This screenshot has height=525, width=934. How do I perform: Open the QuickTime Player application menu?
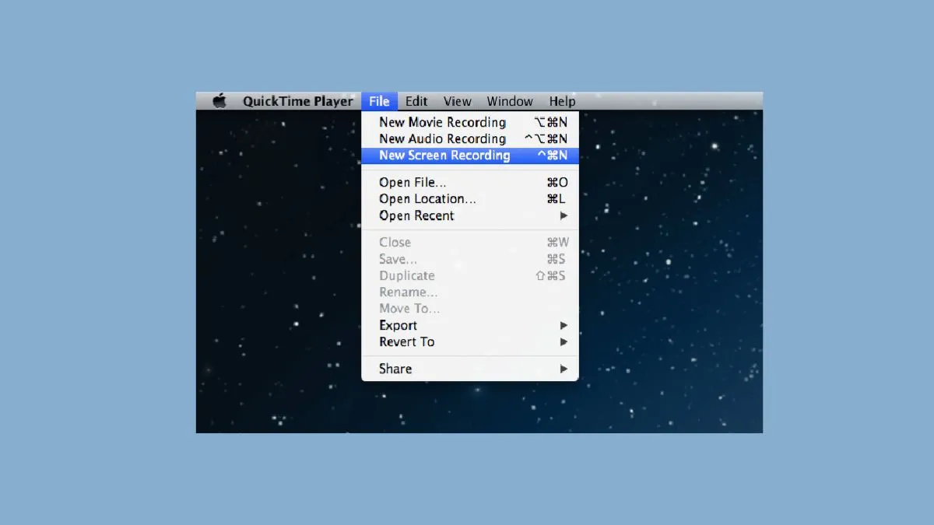[297, 101]
